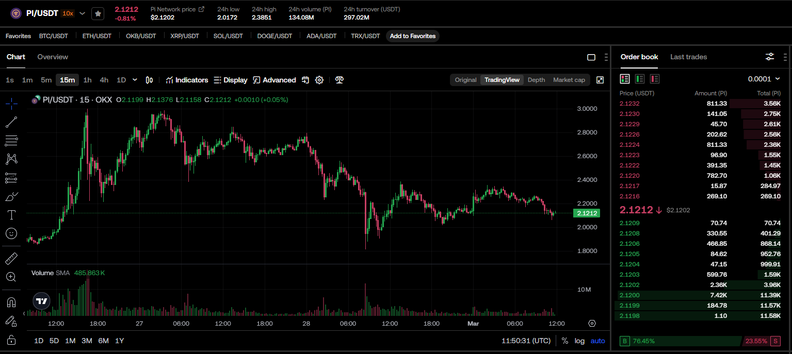
Task: Toggle chart panel layout rectangle icon
Action: (591, 57)
